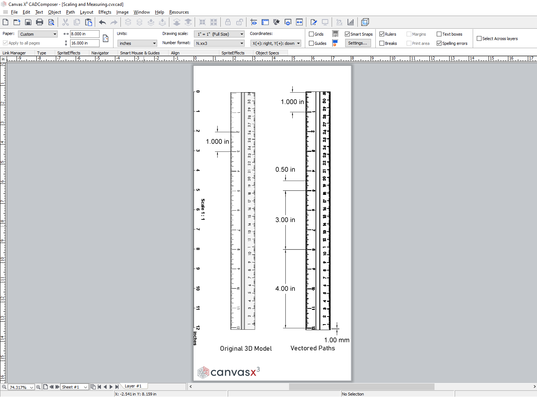Click the paper width input field

pyautogui.click(x=84, y=34)
